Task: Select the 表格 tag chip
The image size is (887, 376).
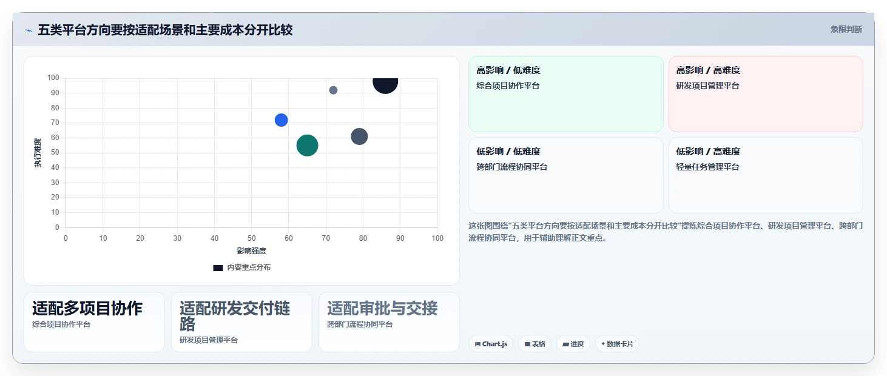Action: coord(535,344)
